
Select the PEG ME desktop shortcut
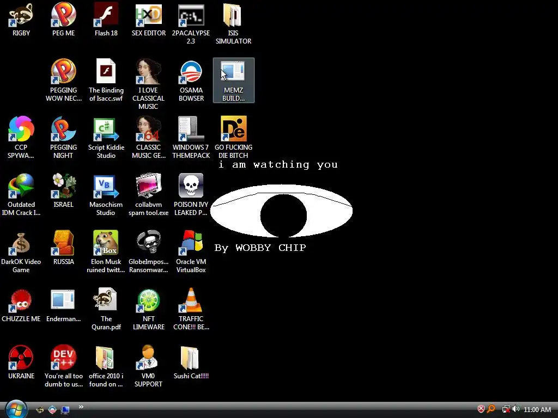(63, 20)
